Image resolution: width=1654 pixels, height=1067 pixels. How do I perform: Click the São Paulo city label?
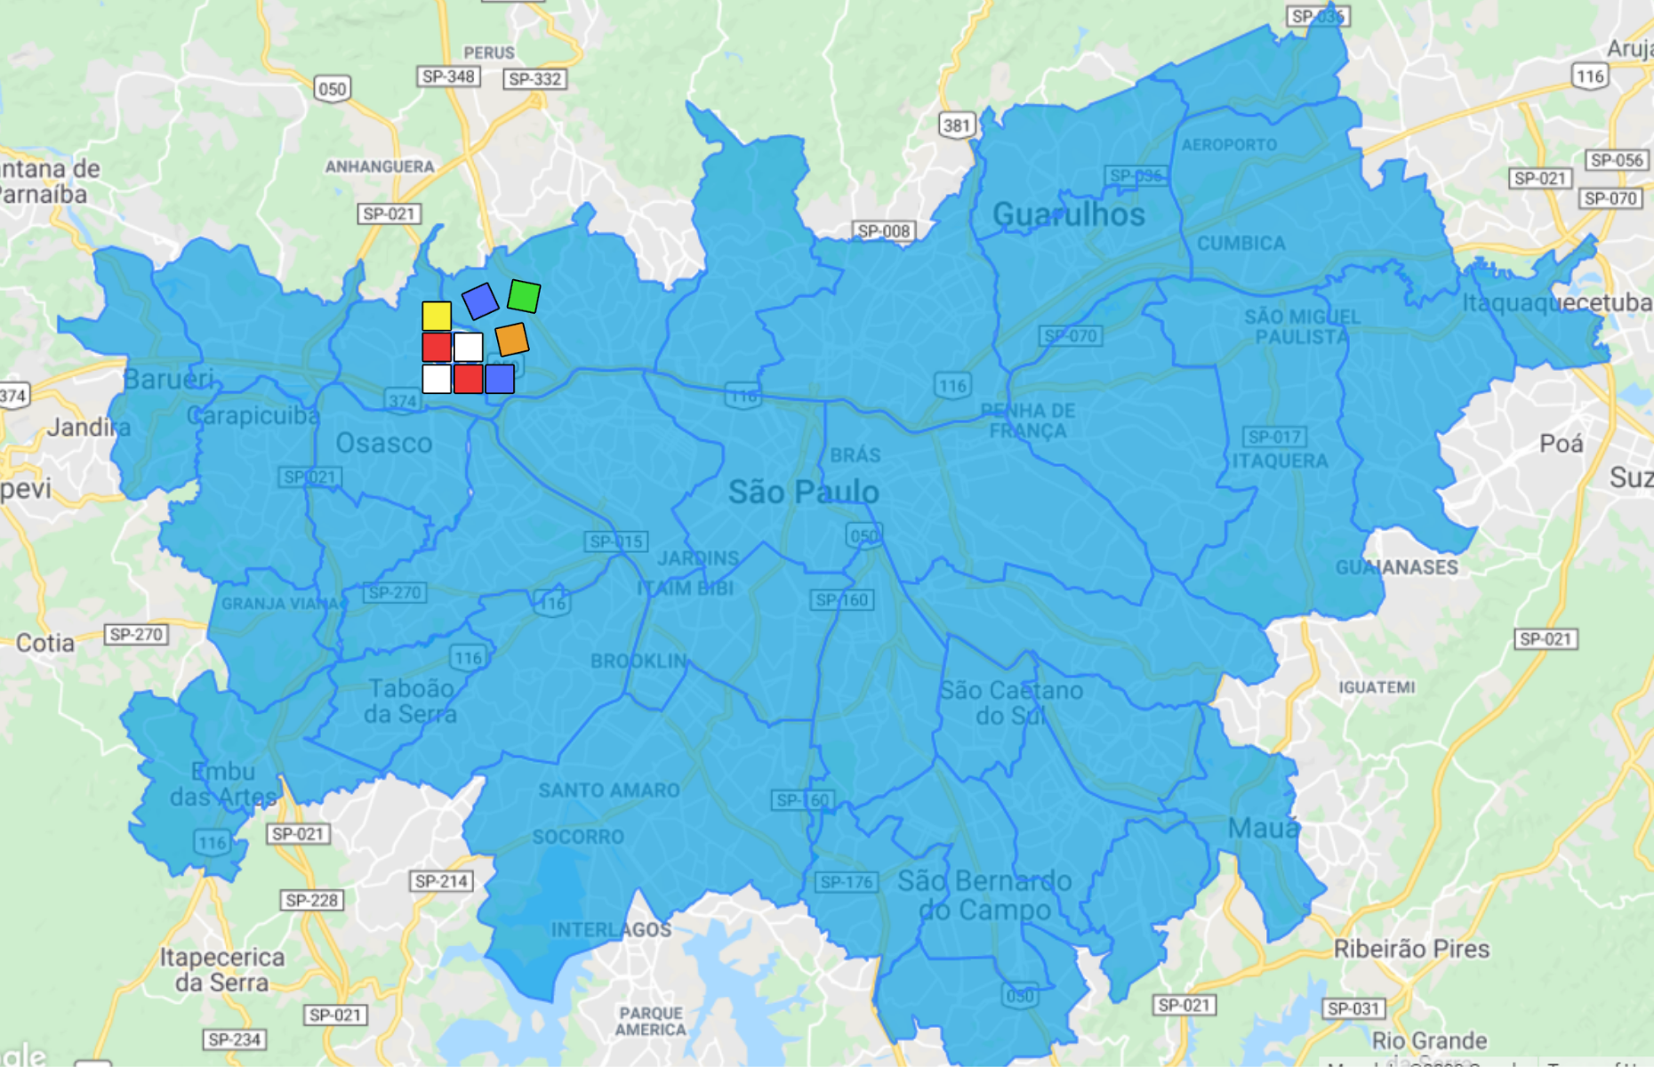coord(803,492)
